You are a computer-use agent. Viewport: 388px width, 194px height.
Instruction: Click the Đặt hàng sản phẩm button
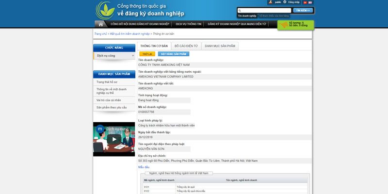coord(173,54)
